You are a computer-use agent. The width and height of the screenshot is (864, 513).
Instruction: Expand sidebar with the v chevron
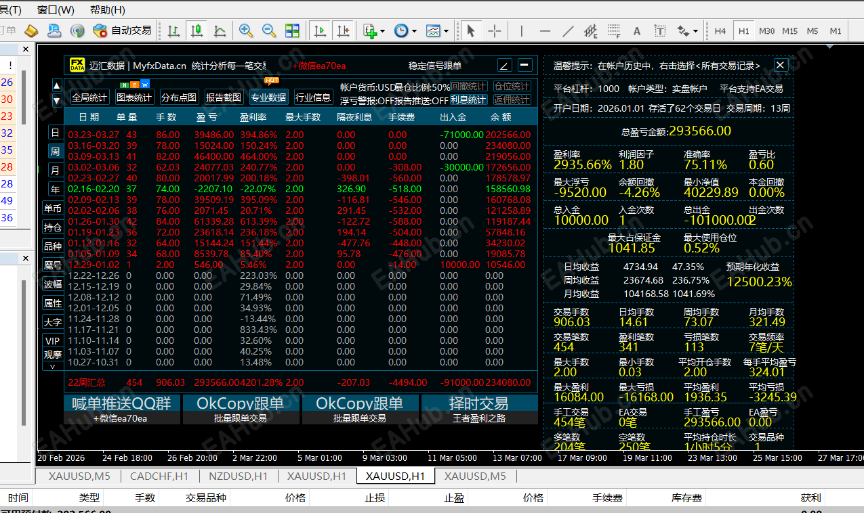53,366
